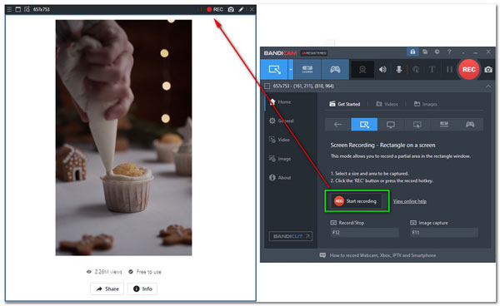Image resolution: width=500 pixels, height=306 pixels.
Task: Select the Game recording mode gamepad in the top toolbar
Action: pos(335,69)
